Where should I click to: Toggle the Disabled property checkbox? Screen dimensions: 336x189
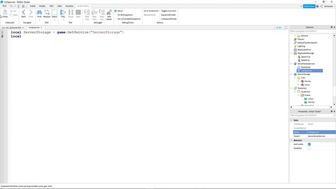[309, 148]
